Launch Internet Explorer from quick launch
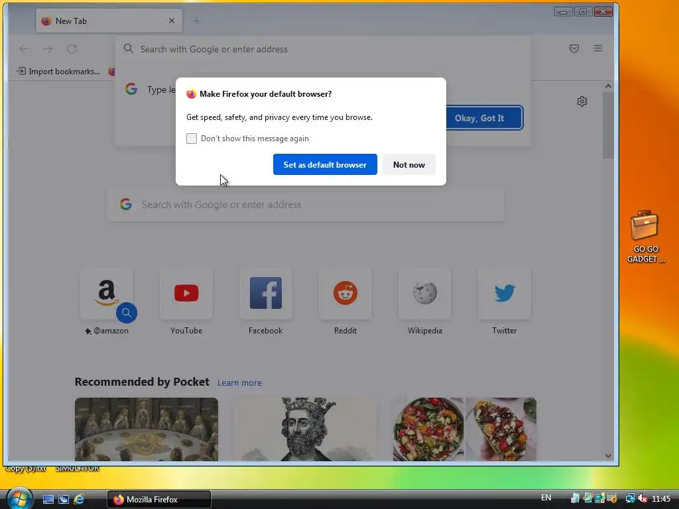Image resolution: width=679 pixels, height=509 pixels. tap(79, 500)
